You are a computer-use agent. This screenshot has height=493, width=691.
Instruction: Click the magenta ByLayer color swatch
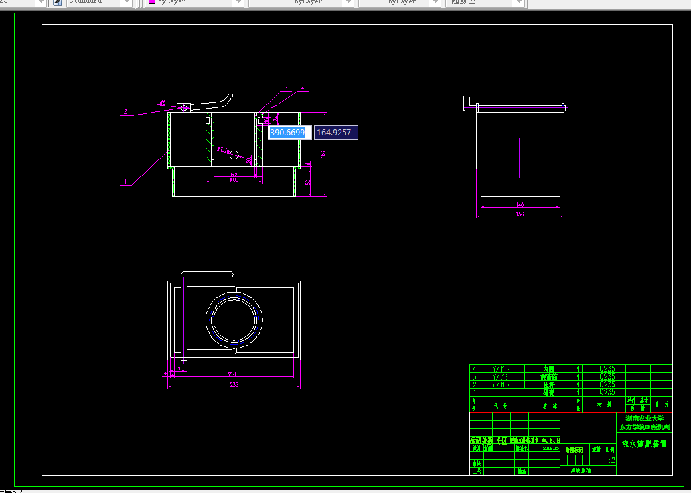[x=152, y=2]
